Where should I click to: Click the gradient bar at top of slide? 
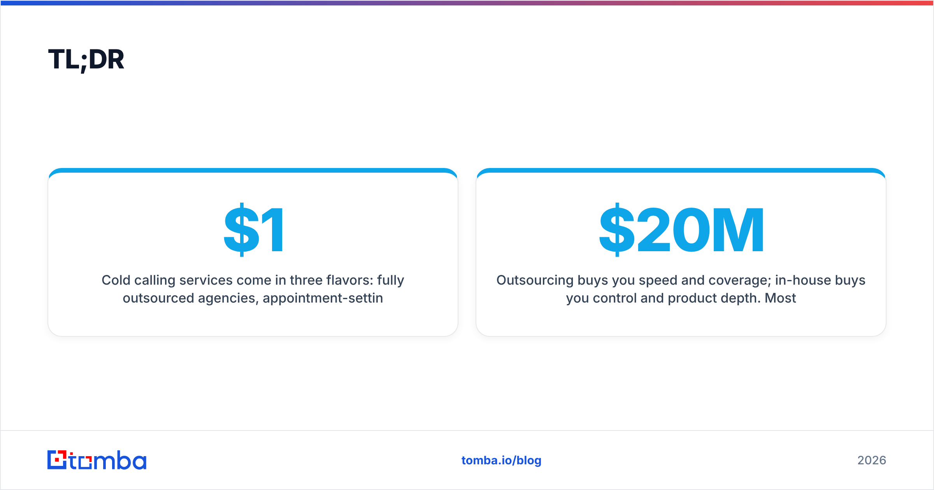point(467,3)
